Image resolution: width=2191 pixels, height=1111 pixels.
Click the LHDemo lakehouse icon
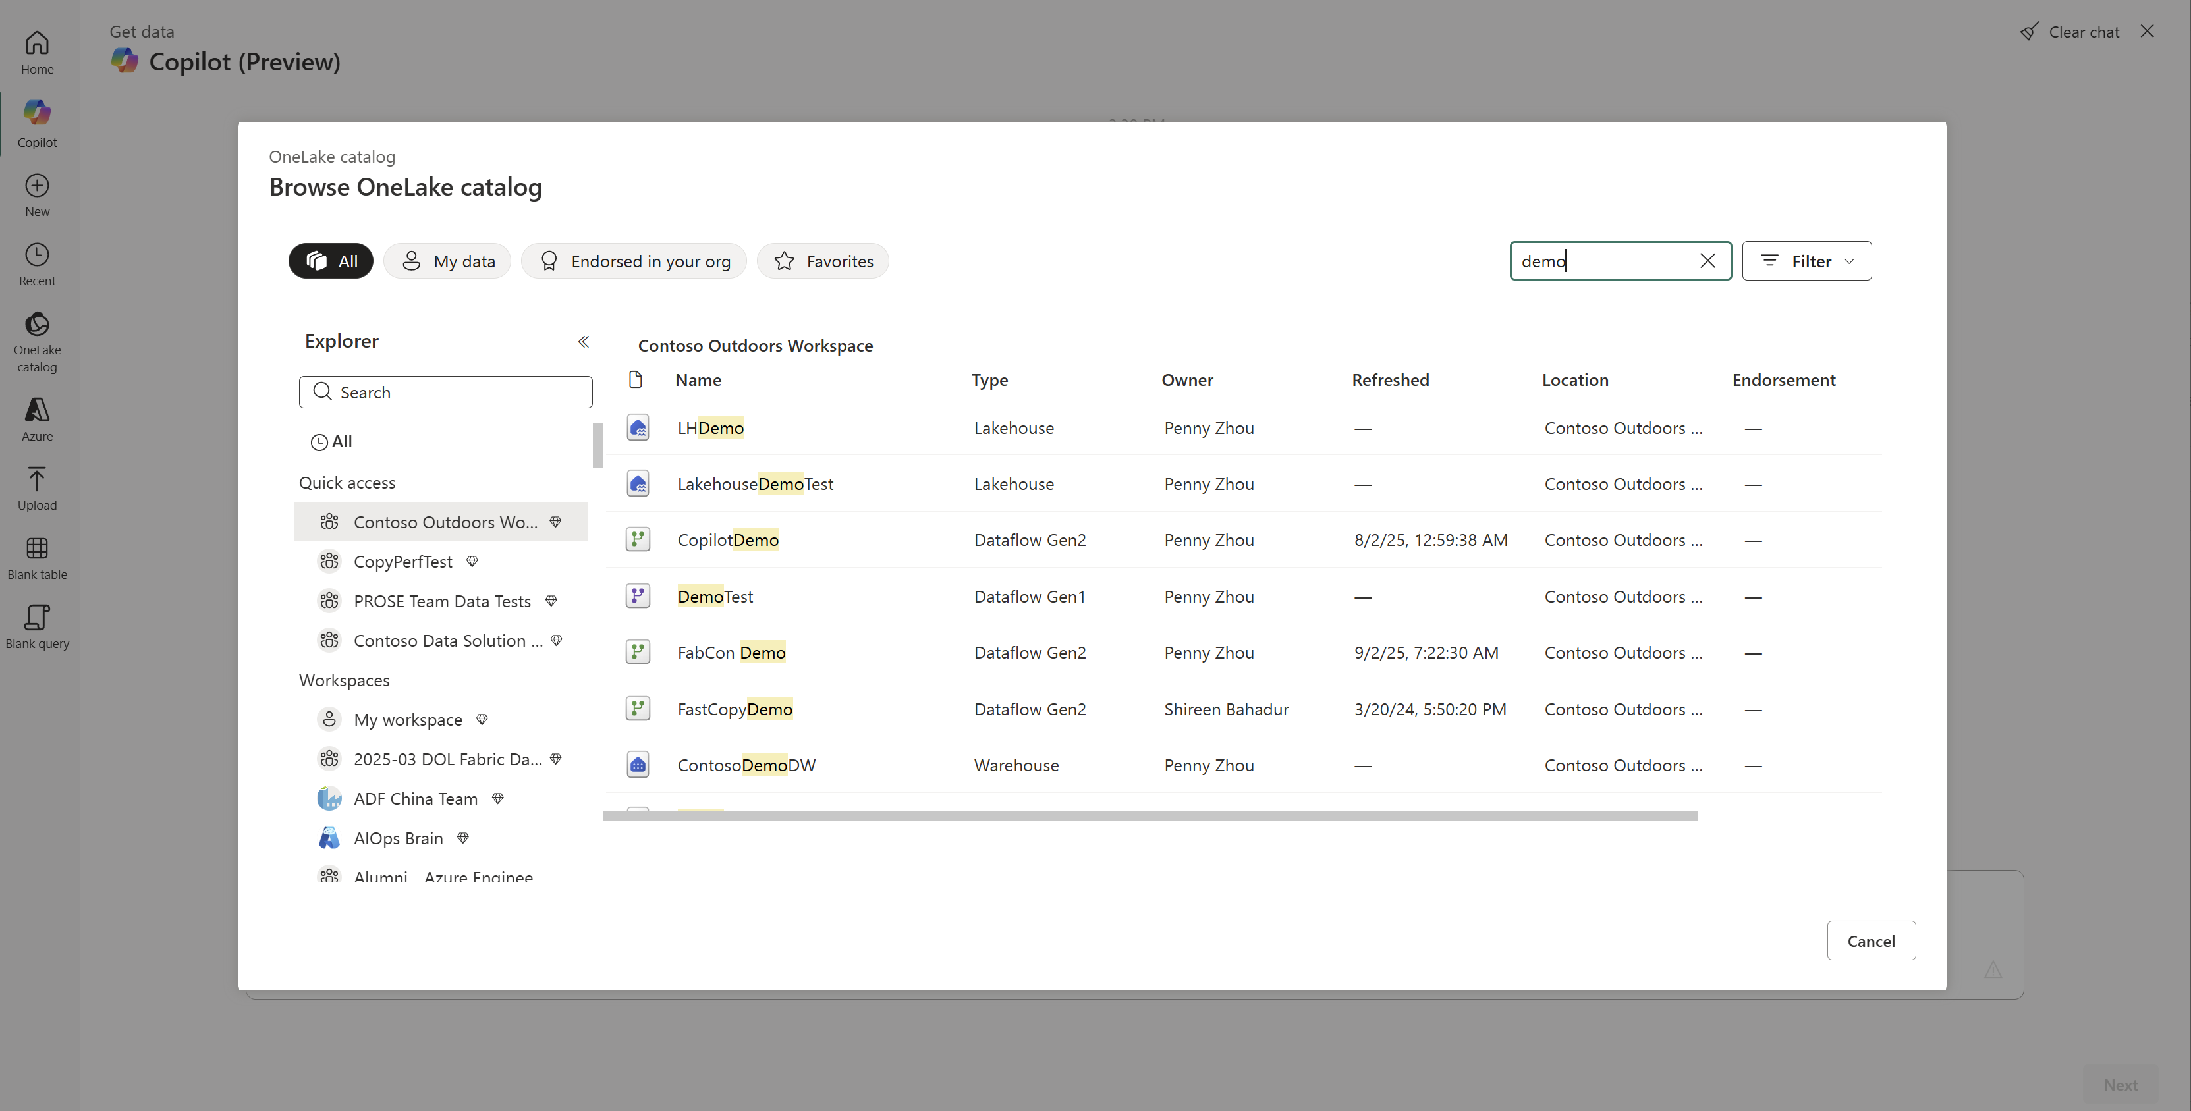[638, 427]
